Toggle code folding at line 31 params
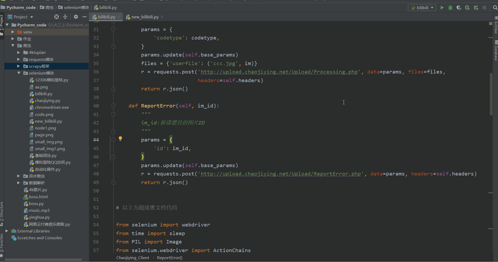The image size is (498, 262). pos(113,29)
